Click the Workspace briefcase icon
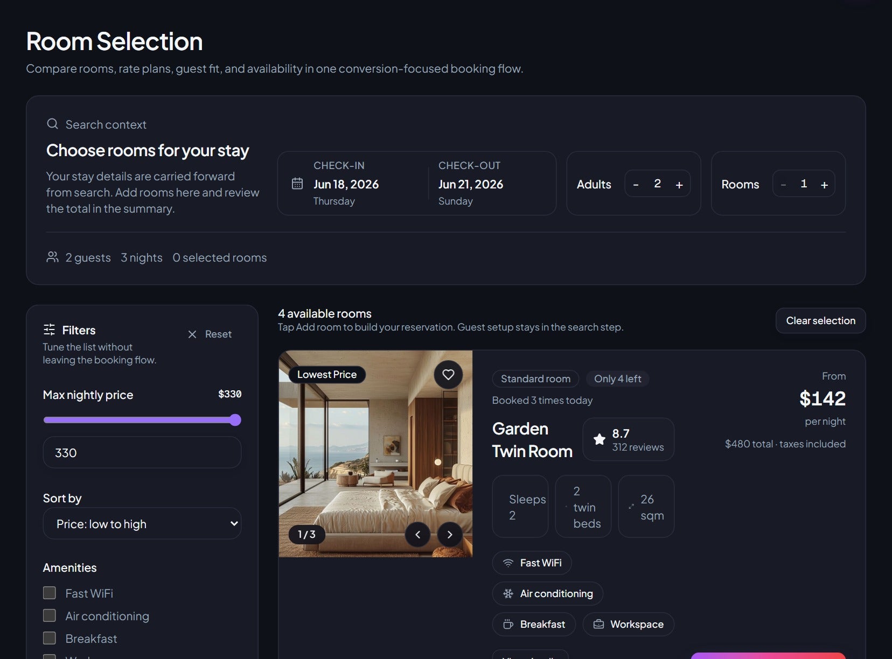The image size is (892, 659). click(598, 625)
